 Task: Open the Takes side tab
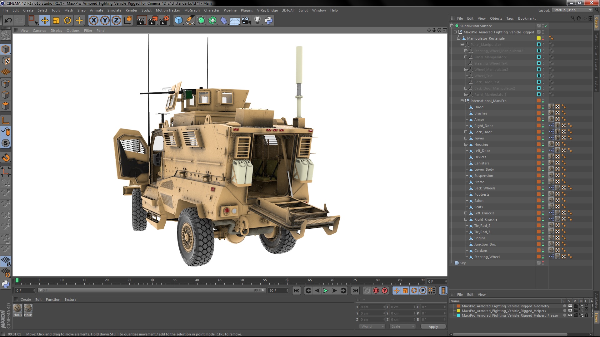596,37
